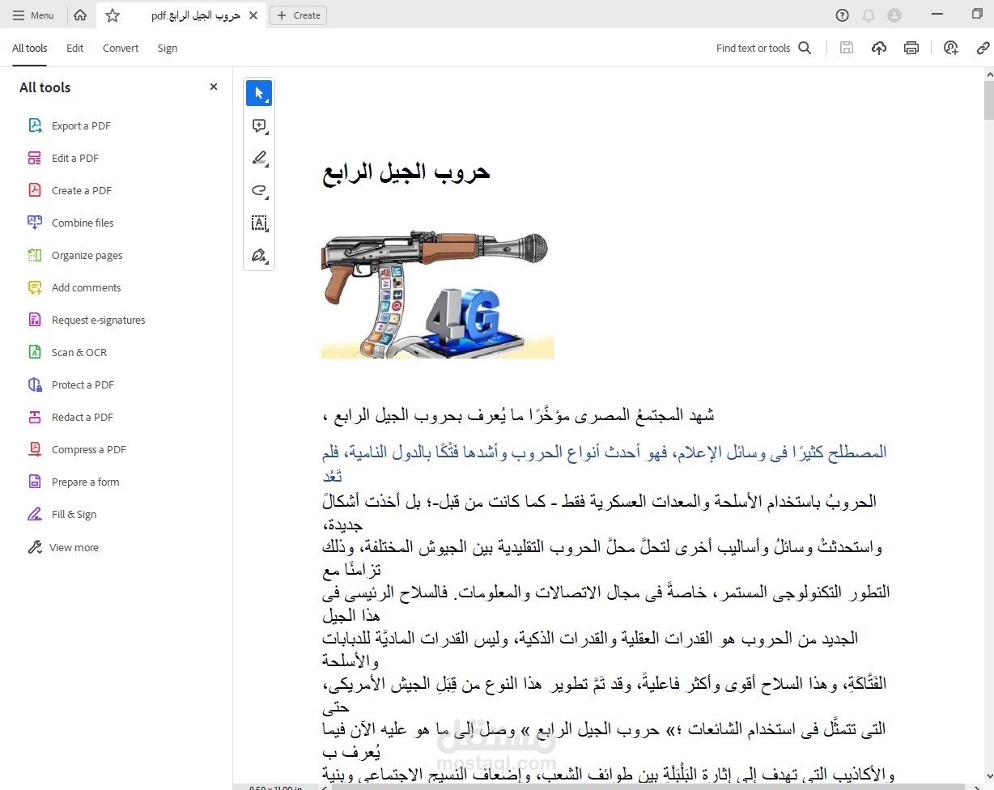Switch to the Convert tab

pos(120,48)
